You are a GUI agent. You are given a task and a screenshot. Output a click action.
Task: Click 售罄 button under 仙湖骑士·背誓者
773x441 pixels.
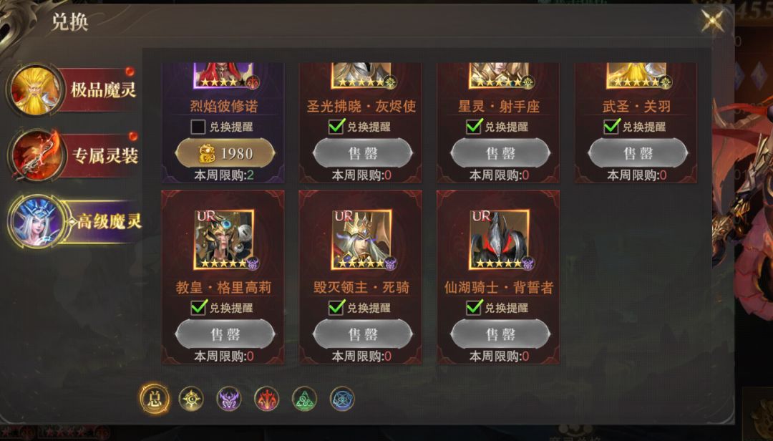(500, 334)
